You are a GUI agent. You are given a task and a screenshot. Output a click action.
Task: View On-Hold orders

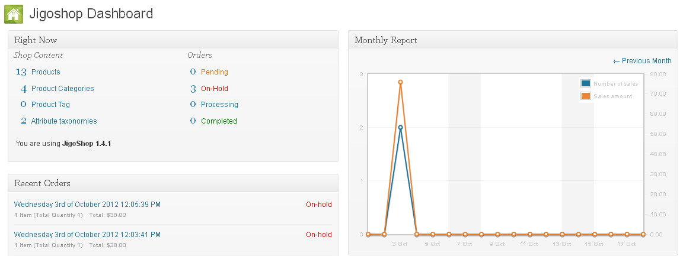[x=214, y=89]
